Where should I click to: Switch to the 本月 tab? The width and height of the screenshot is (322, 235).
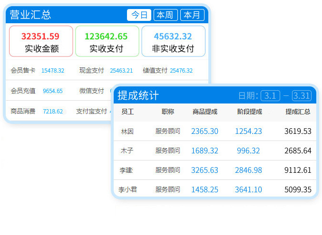click(x=192, y=15)
